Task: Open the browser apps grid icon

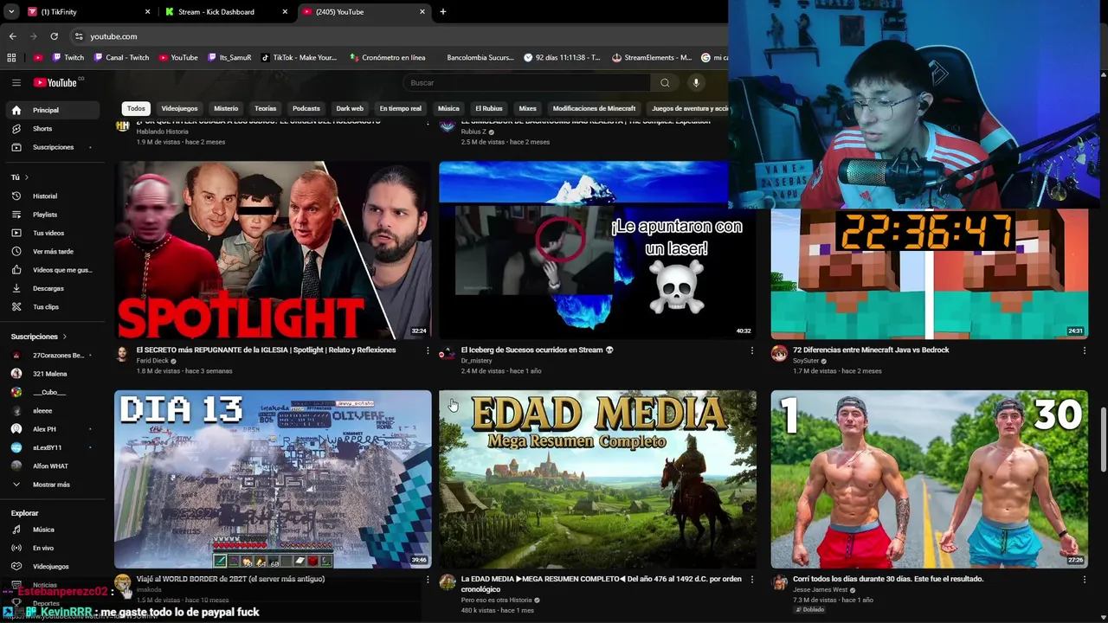Action: pyautogui.click(x=11, y=58)
